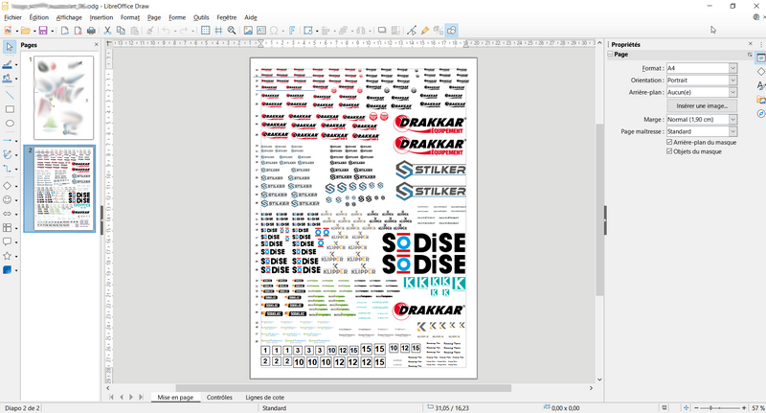This screenshot has width=766, height=413.
Task: Select the Basic Shapes diamond tool
Action: tap(8, 186)
